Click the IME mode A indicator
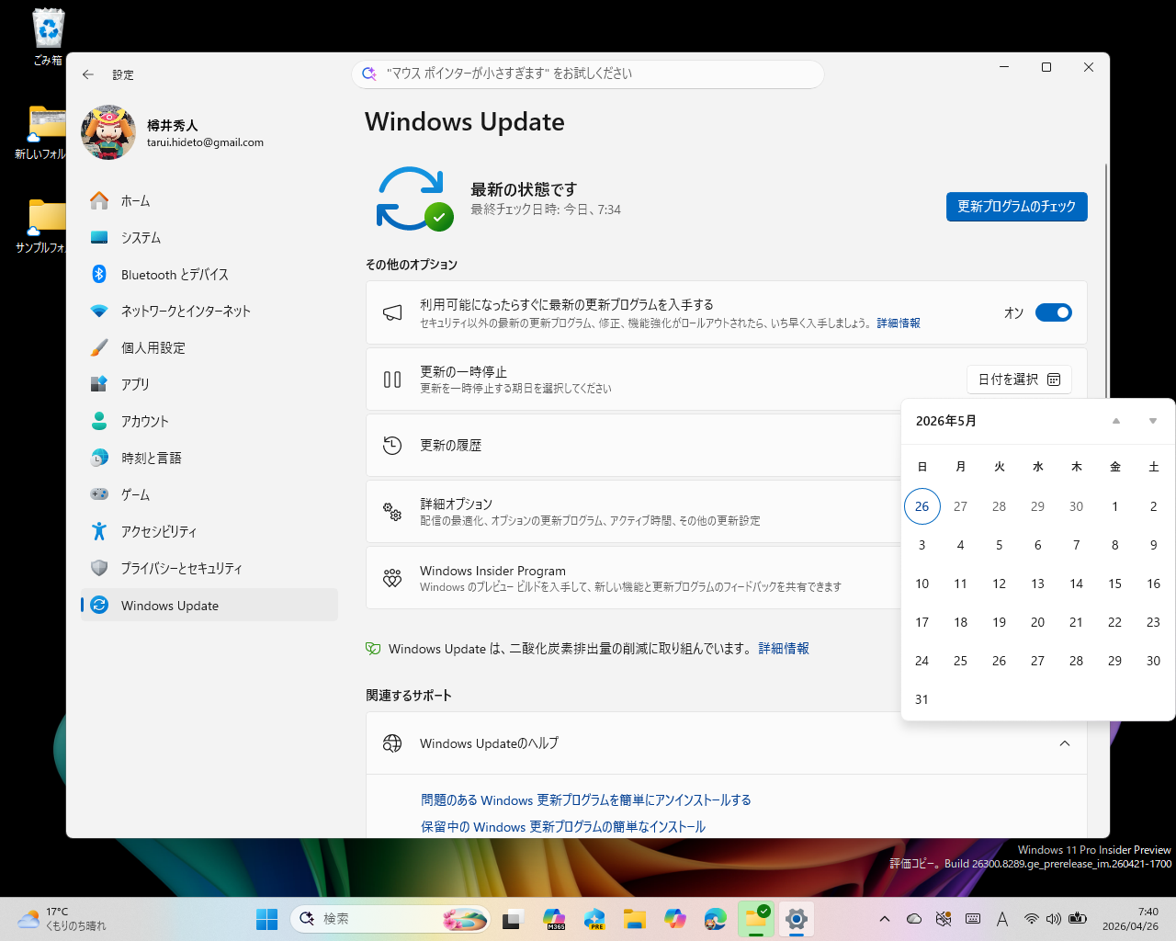Image resolution: width=1176 pixels, height=941 pixels. 1002,919
